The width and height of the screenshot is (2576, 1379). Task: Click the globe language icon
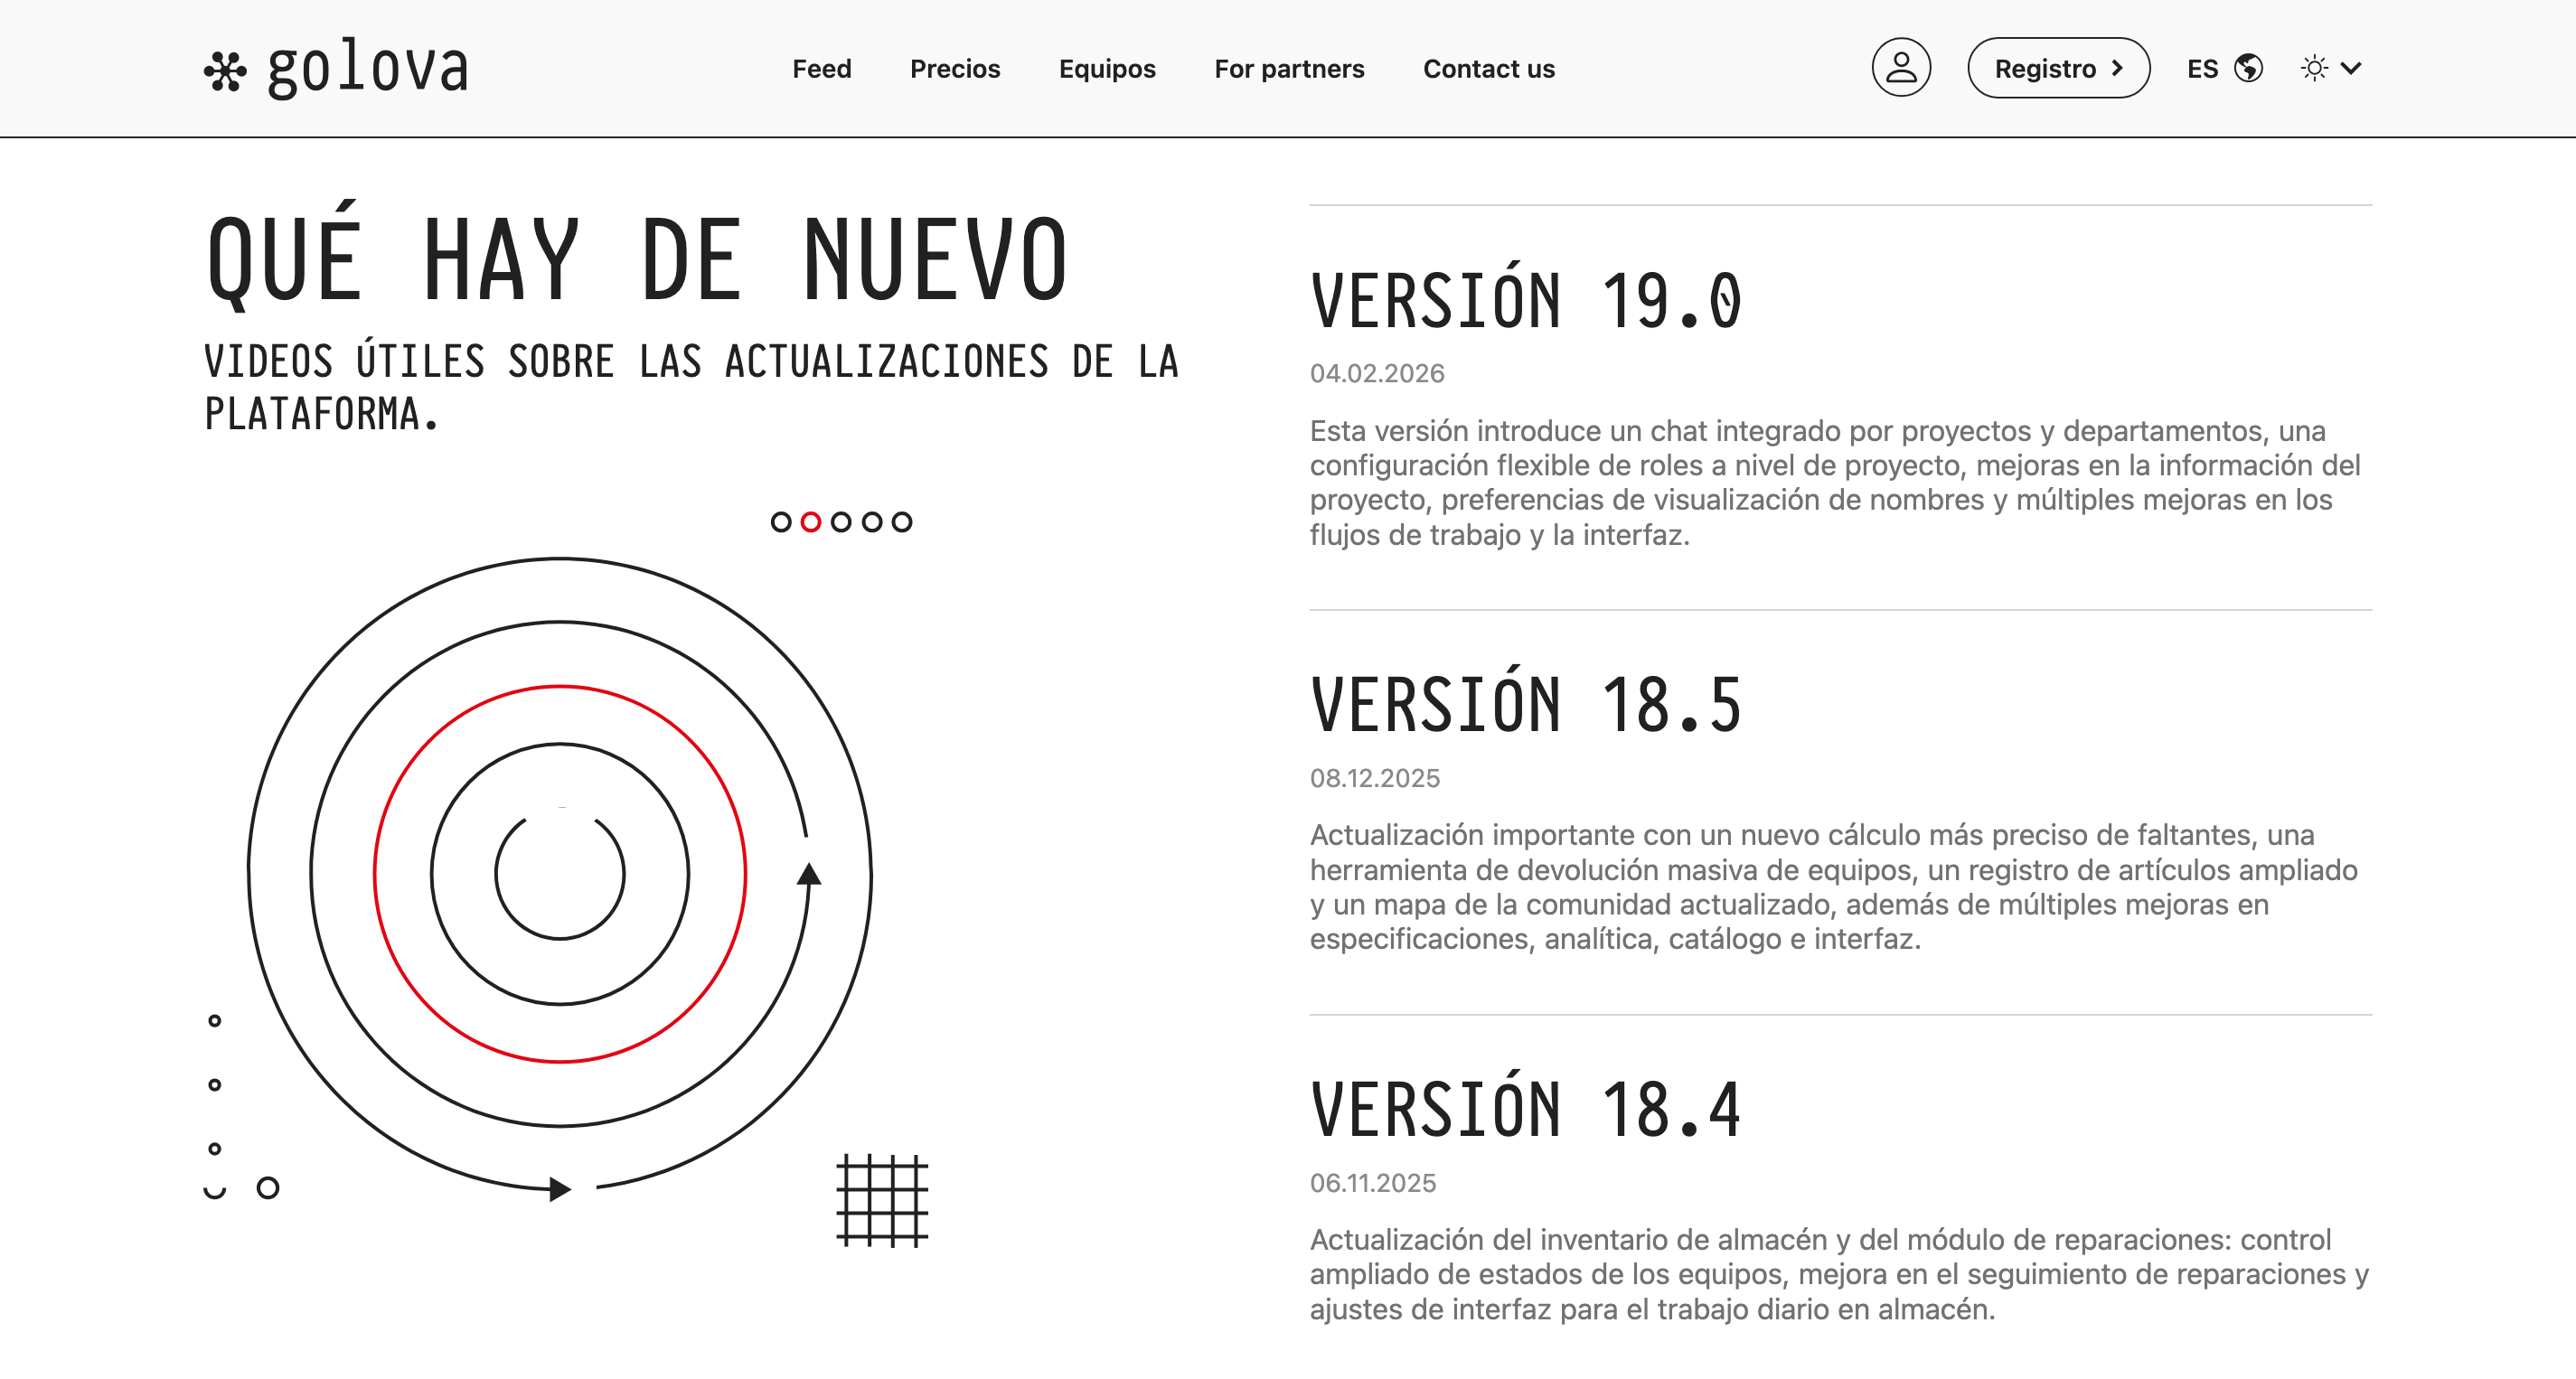(x=2249, y=68)
